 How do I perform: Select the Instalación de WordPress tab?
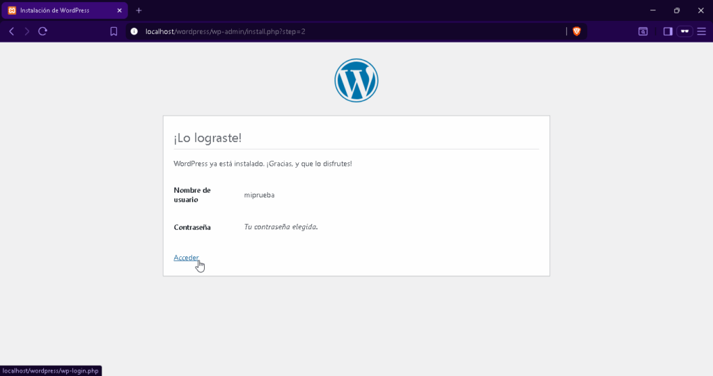(64, 10)
